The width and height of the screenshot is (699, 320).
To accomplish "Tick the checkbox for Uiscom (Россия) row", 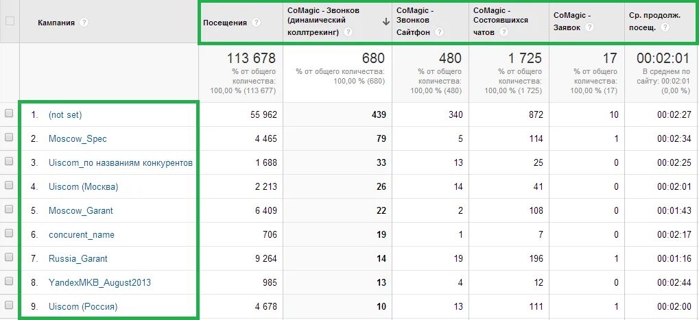I will [x=9, y=306].
